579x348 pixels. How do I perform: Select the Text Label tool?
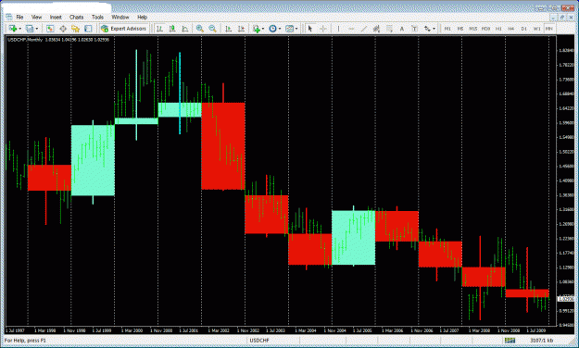414,29
